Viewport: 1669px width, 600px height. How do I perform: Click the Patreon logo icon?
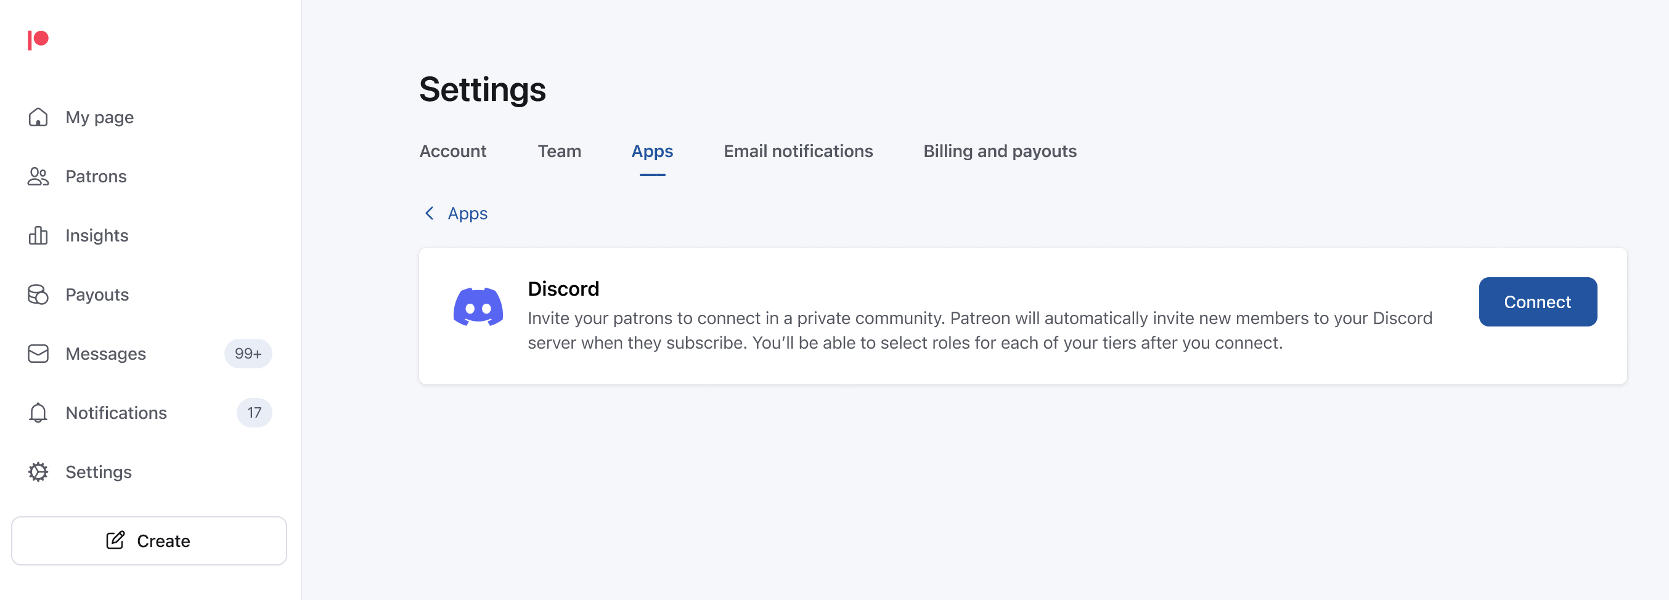38,40
